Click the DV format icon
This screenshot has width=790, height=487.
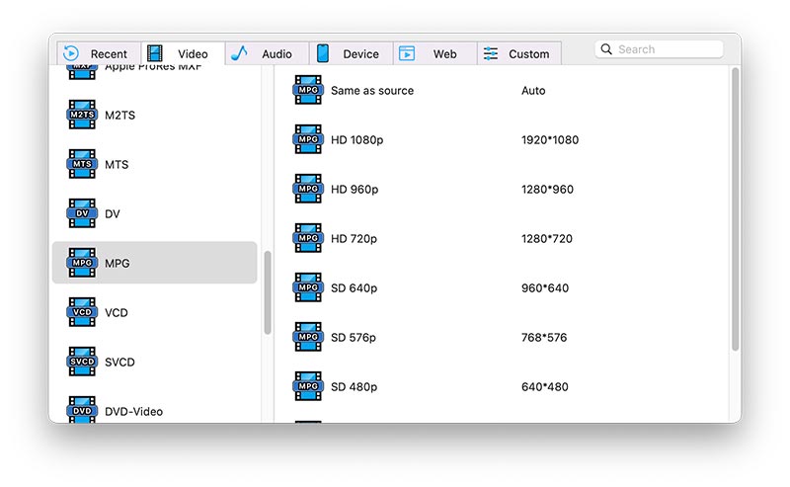82,213
